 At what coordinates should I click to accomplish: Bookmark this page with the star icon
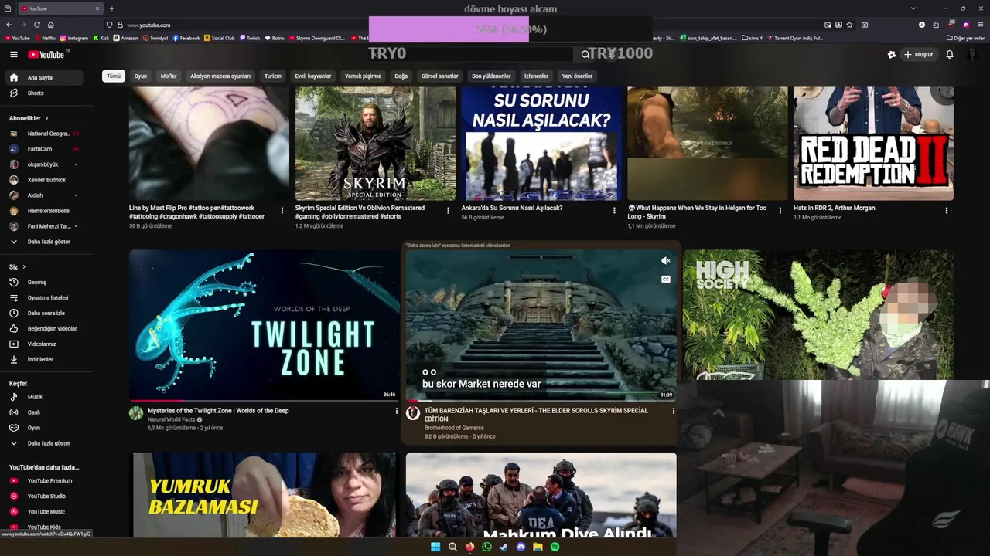(850, 25)
